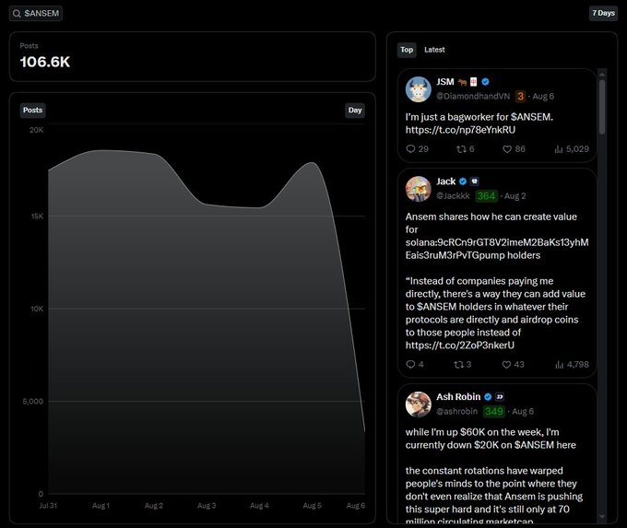The width and height of the screenshot is (627, 528).
Task: Click the Aug 5 x-axis label
Action: tap(312, 506)
